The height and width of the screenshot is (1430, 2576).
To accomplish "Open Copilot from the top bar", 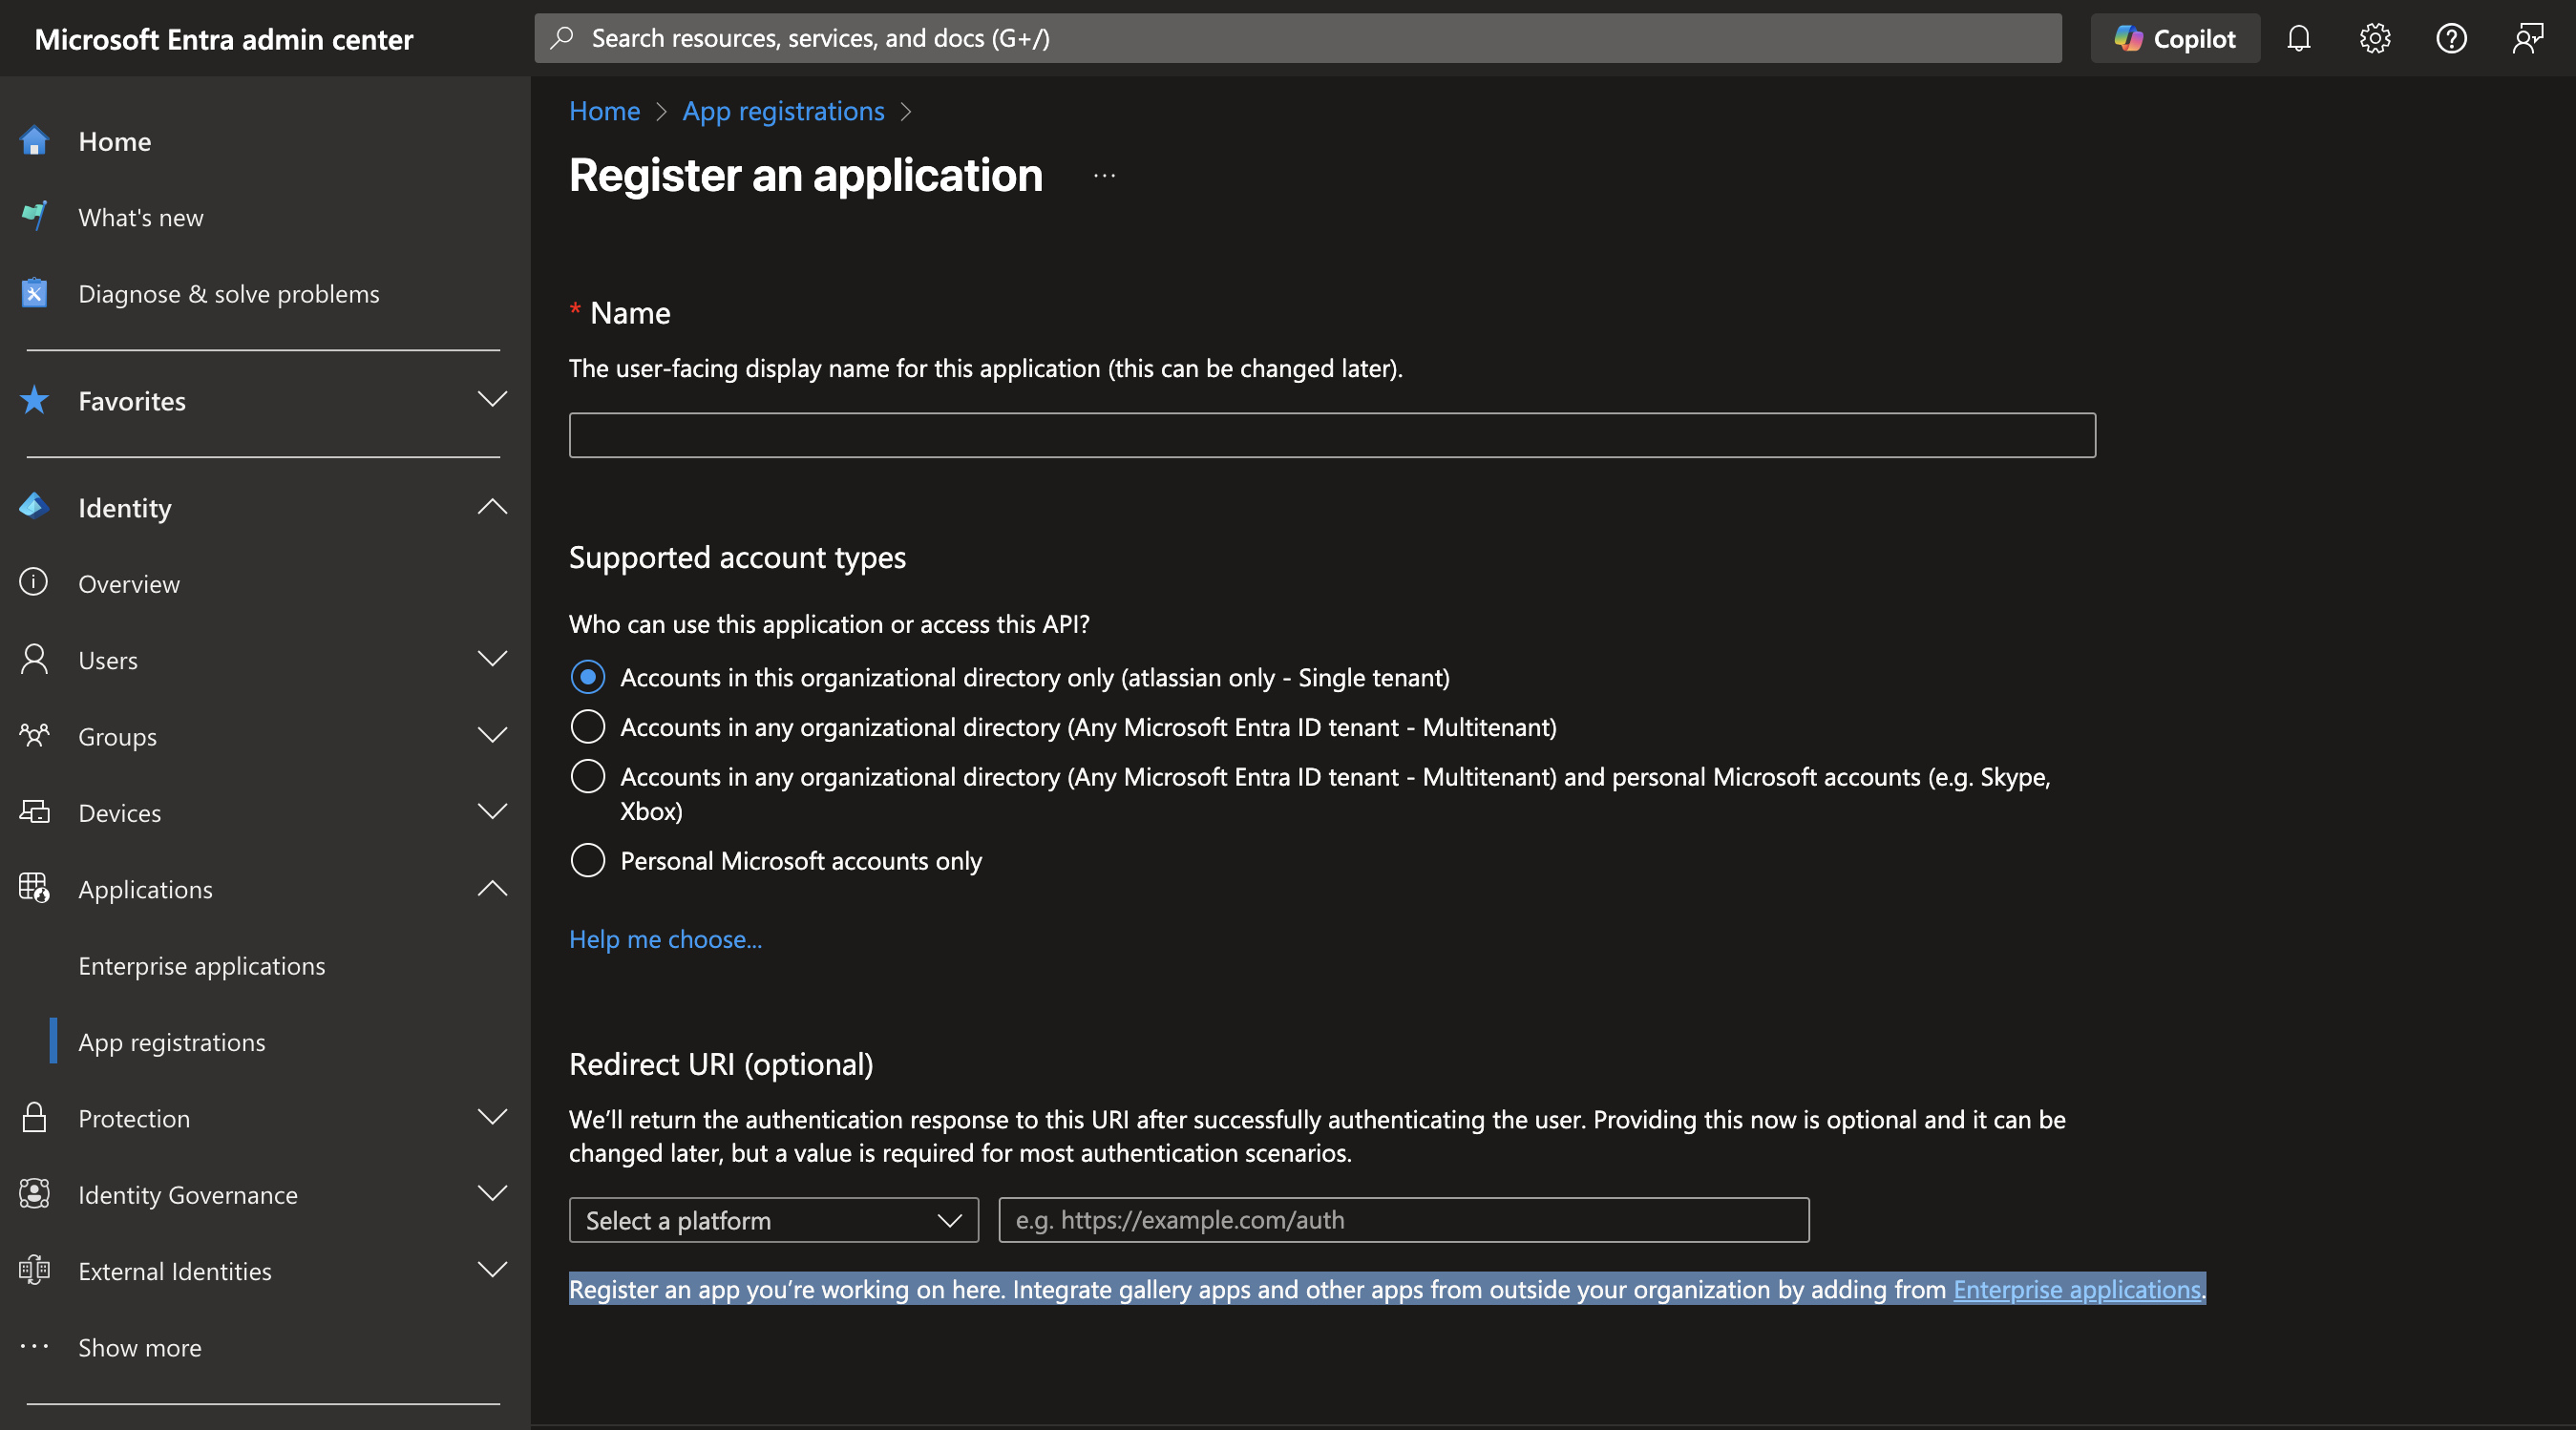I will [2175, 38].
